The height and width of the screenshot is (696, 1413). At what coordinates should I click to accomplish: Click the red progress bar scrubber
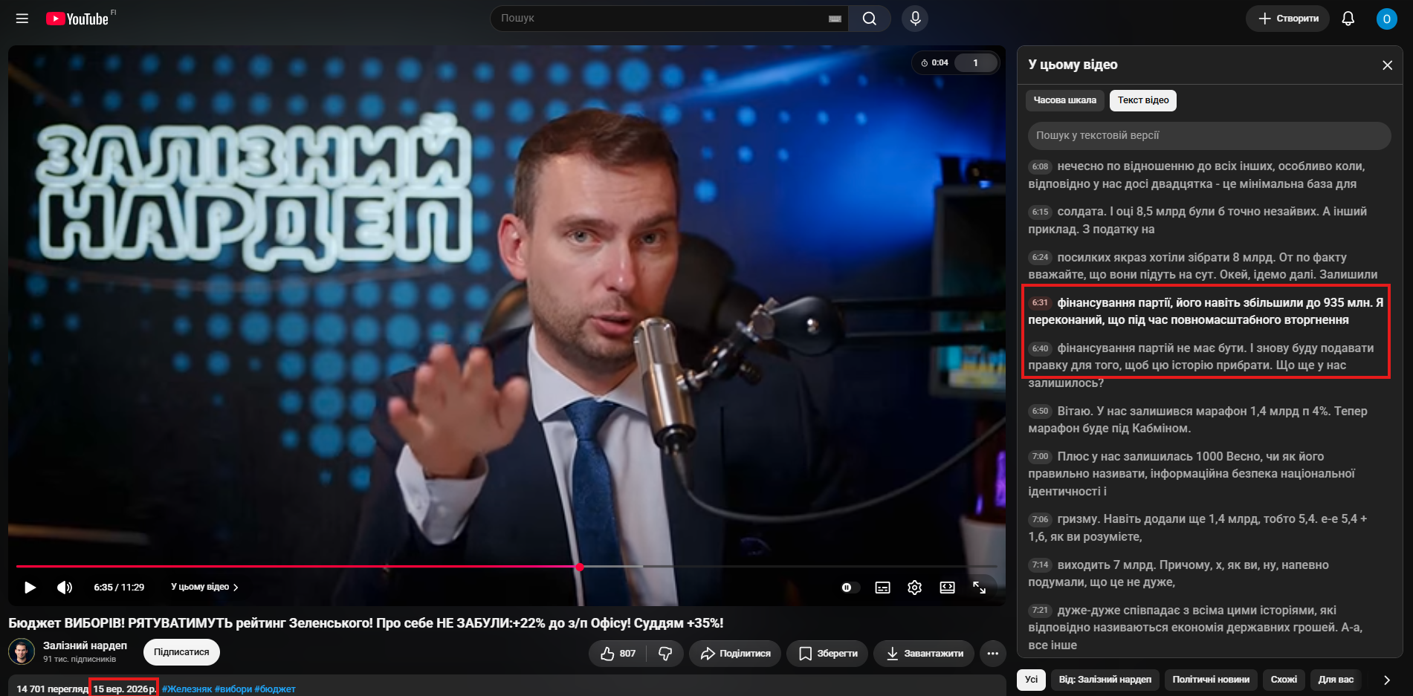tap(579, 567)
